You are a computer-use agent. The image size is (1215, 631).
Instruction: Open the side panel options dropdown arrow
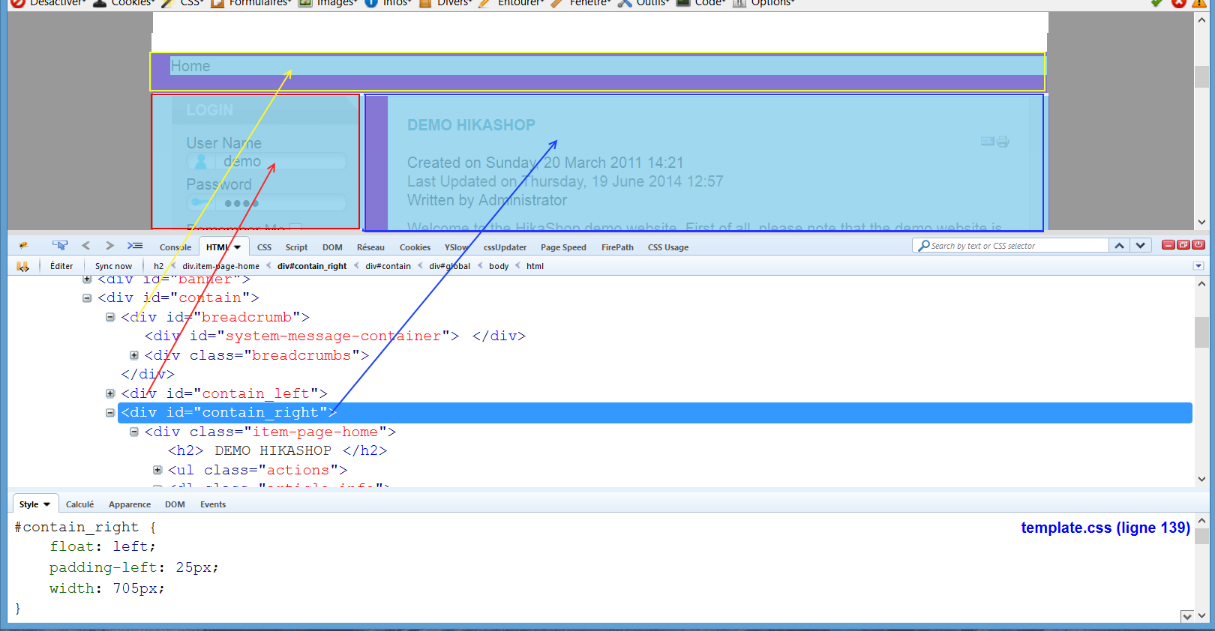(1198, 266)
